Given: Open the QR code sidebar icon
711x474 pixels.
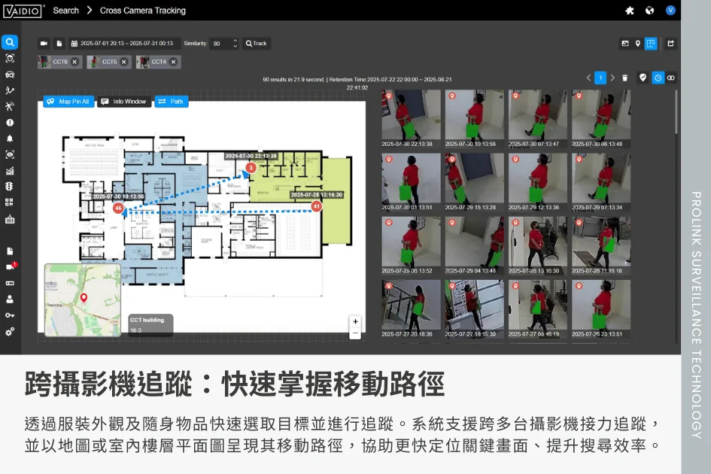Looking at the screenshot, I should tap(10, 202).
